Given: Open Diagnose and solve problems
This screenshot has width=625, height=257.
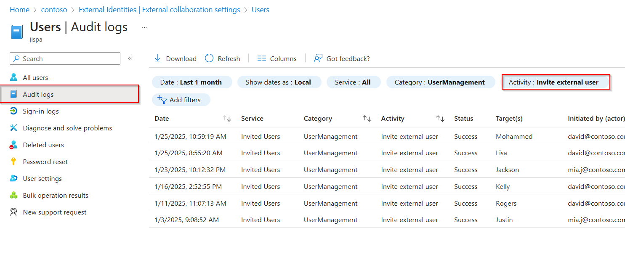Looking at the screenshot, I should [67, 128].
